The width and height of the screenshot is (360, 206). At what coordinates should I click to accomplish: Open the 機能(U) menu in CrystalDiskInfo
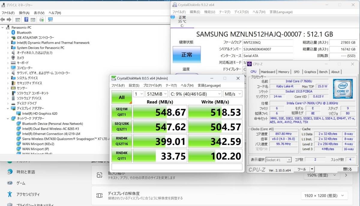(209, 12)
